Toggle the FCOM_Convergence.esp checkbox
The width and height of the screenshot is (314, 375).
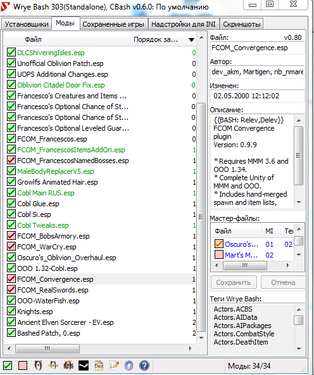[x=11, y=279]
